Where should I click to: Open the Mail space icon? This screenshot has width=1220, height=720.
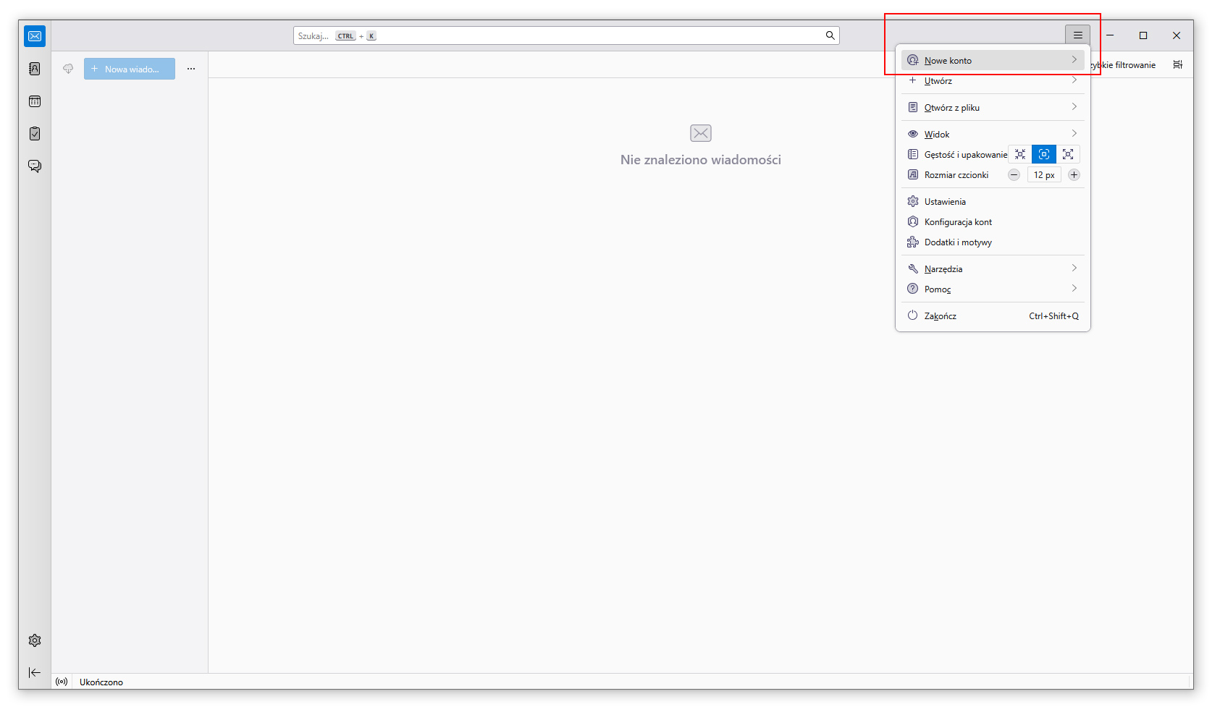(x=35, y=36)
